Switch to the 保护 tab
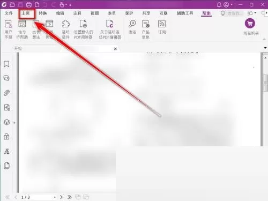 tap(129, 13)
